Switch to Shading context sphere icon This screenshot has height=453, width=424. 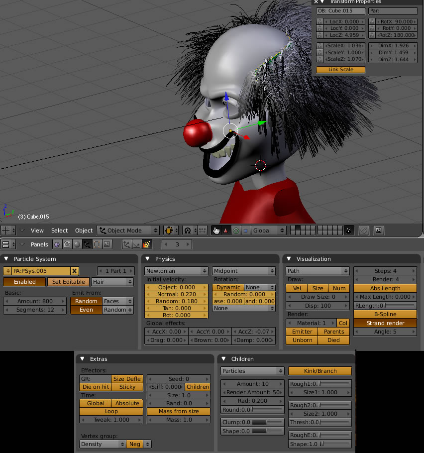pyautogui.click(x=77, y=244)
